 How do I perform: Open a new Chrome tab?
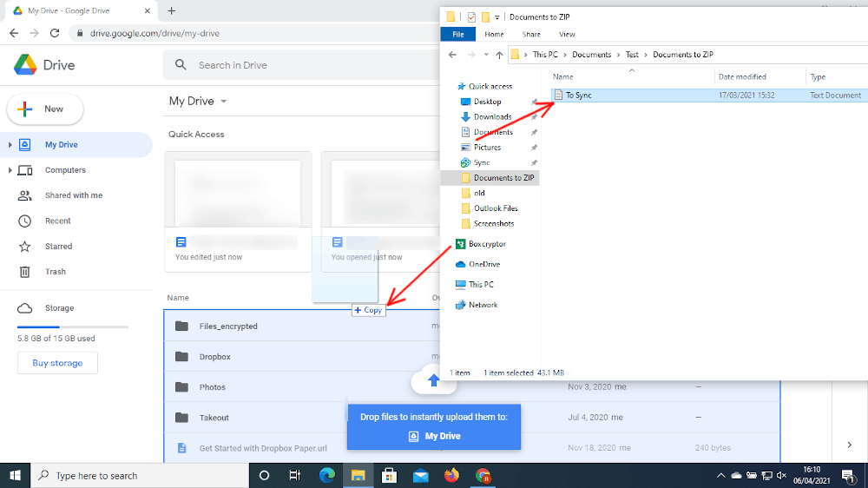172,10
